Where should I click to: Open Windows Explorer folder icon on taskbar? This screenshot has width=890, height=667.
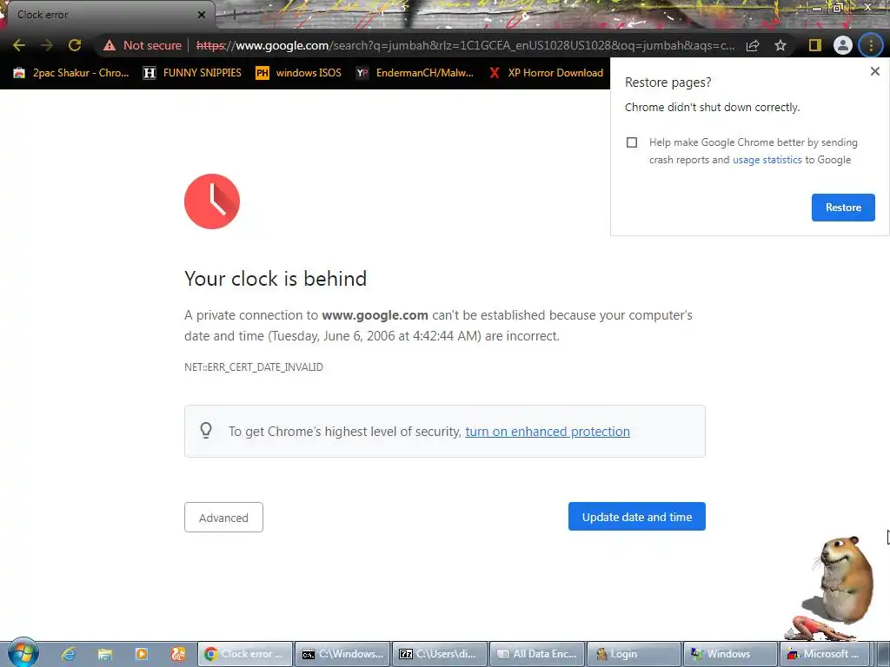[105, 654]
